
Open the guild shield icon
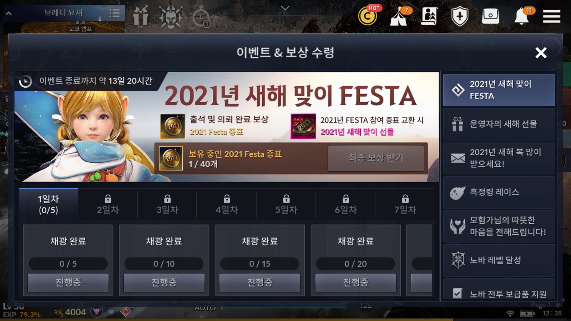click(x=460, y=16)
